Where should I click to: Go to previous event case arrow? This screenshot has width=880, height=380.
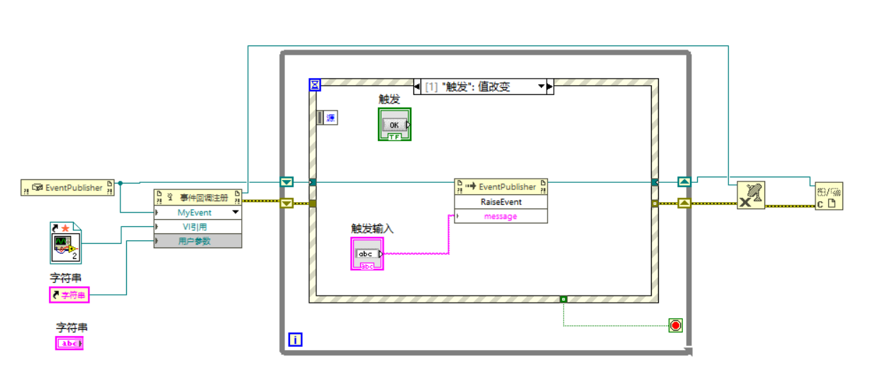coord(418,86)
